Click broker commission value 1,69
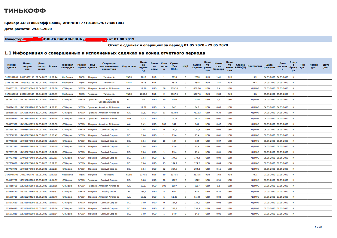337x238 pixels. point(219,175)
